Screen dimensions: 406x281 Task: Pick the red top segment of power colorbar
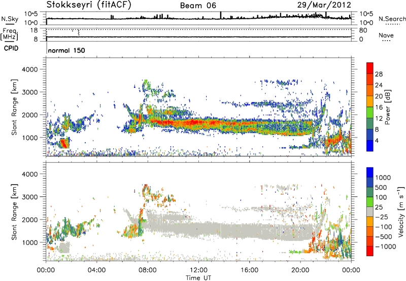[x=370, y=68]
